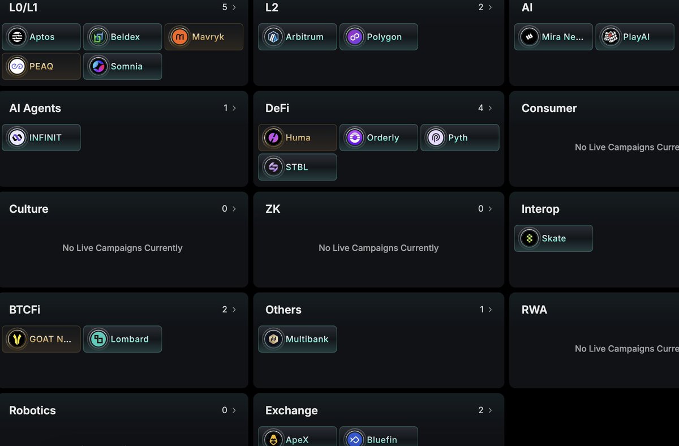Screen dimensions: 679x446
Task: Select the INFINIT campaign button
Action: pos(41,138)
